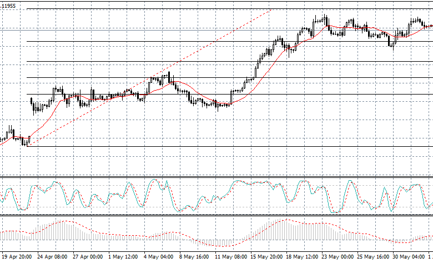Viewport: 433px width, 263px height.
Task: Click the "8 May 16:00" time axis label
Action: coord(194,257)
